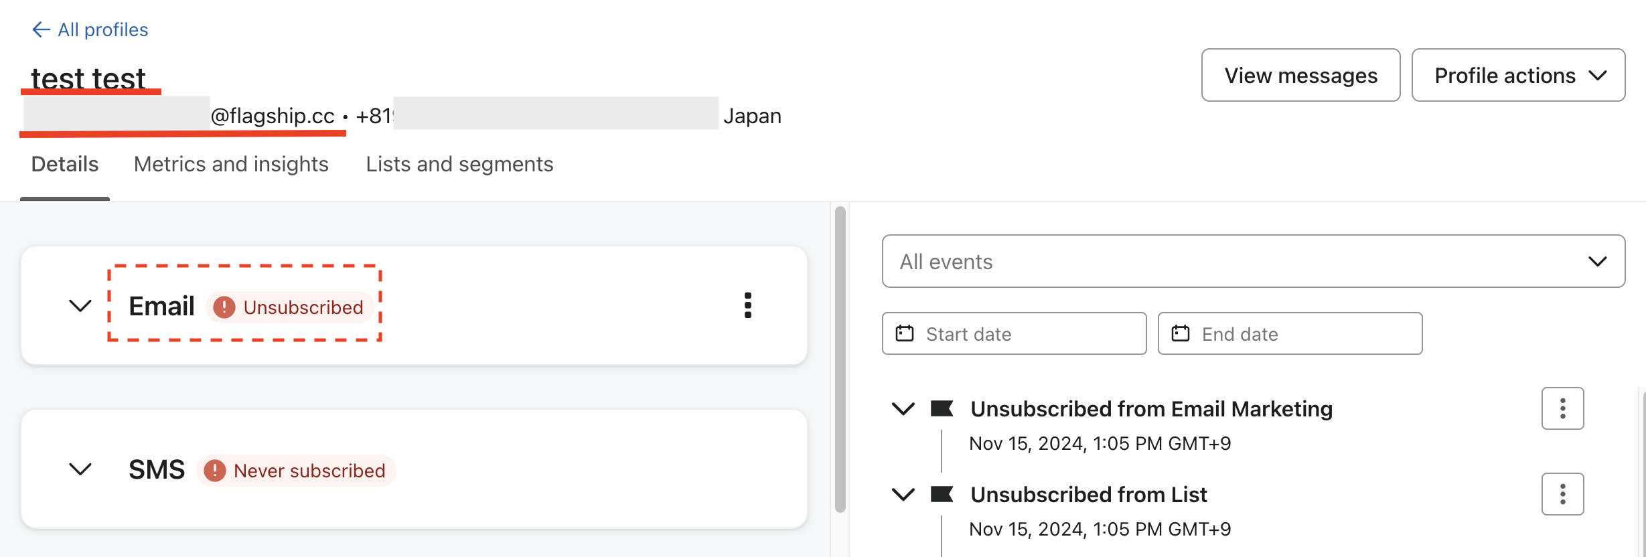The image size is (1646, 557).
Task: Expand the Email section chevron
Action: (x=80, y=306)
